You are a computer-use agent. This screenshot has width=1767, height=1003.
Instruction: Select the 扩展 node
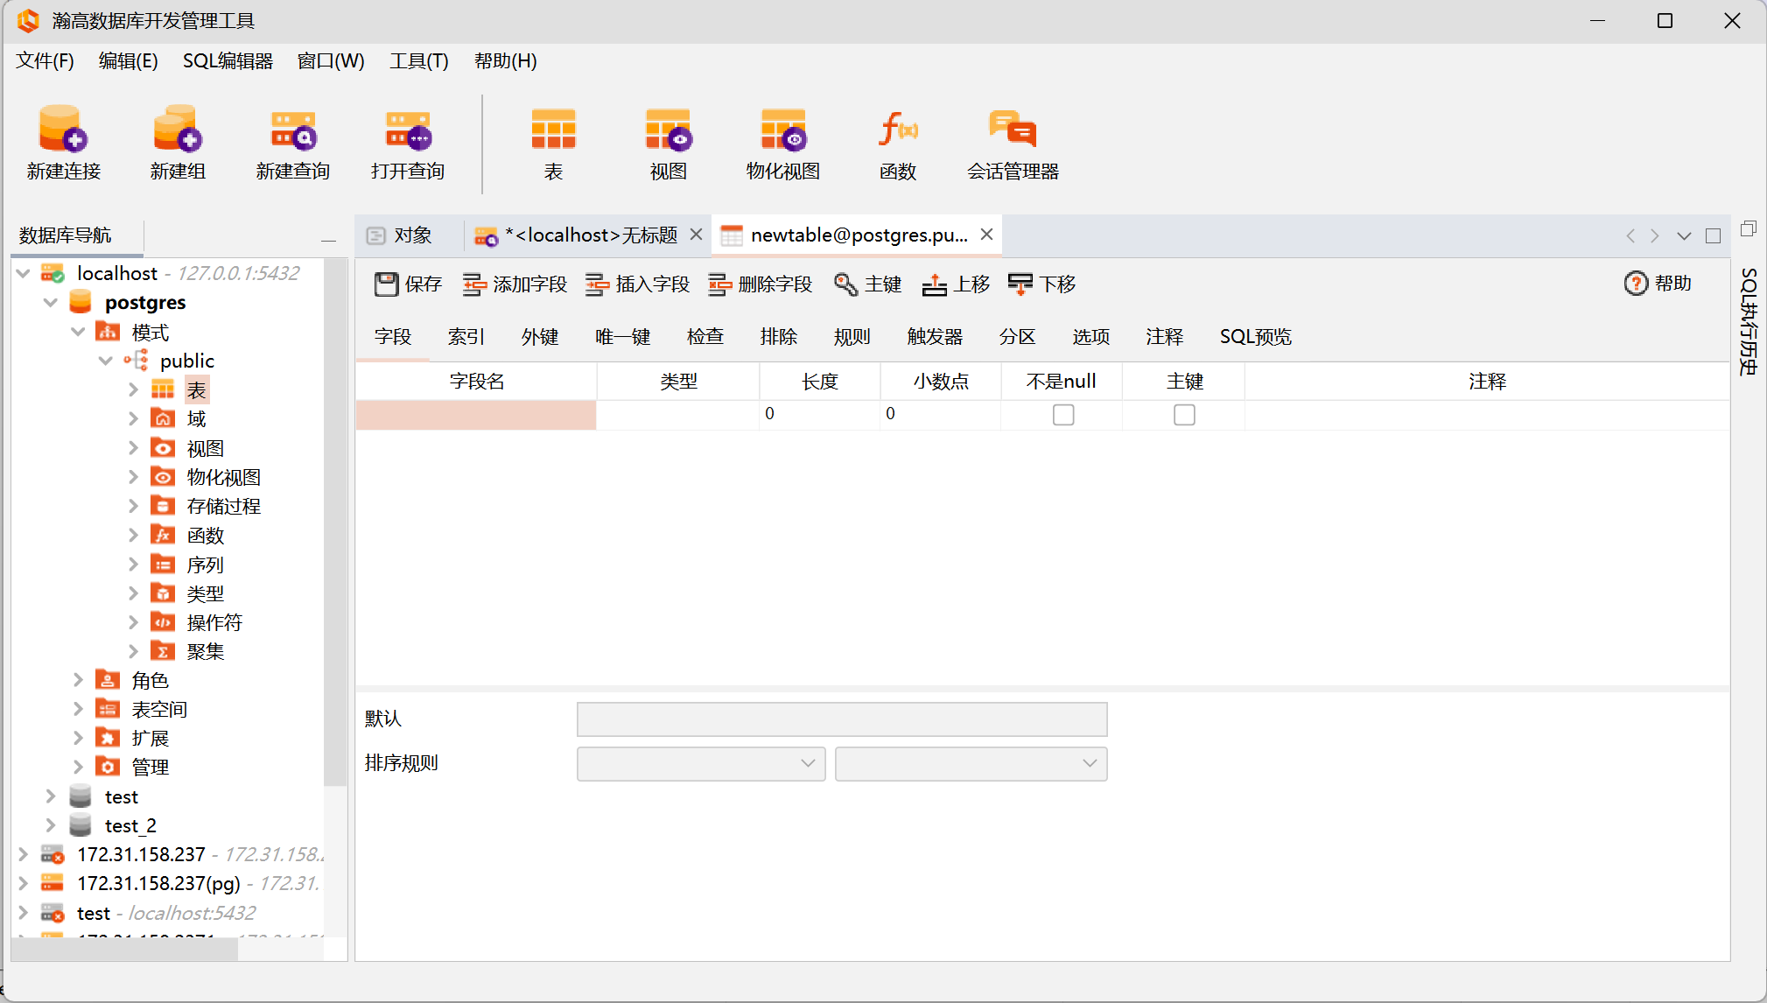point(150,739)
